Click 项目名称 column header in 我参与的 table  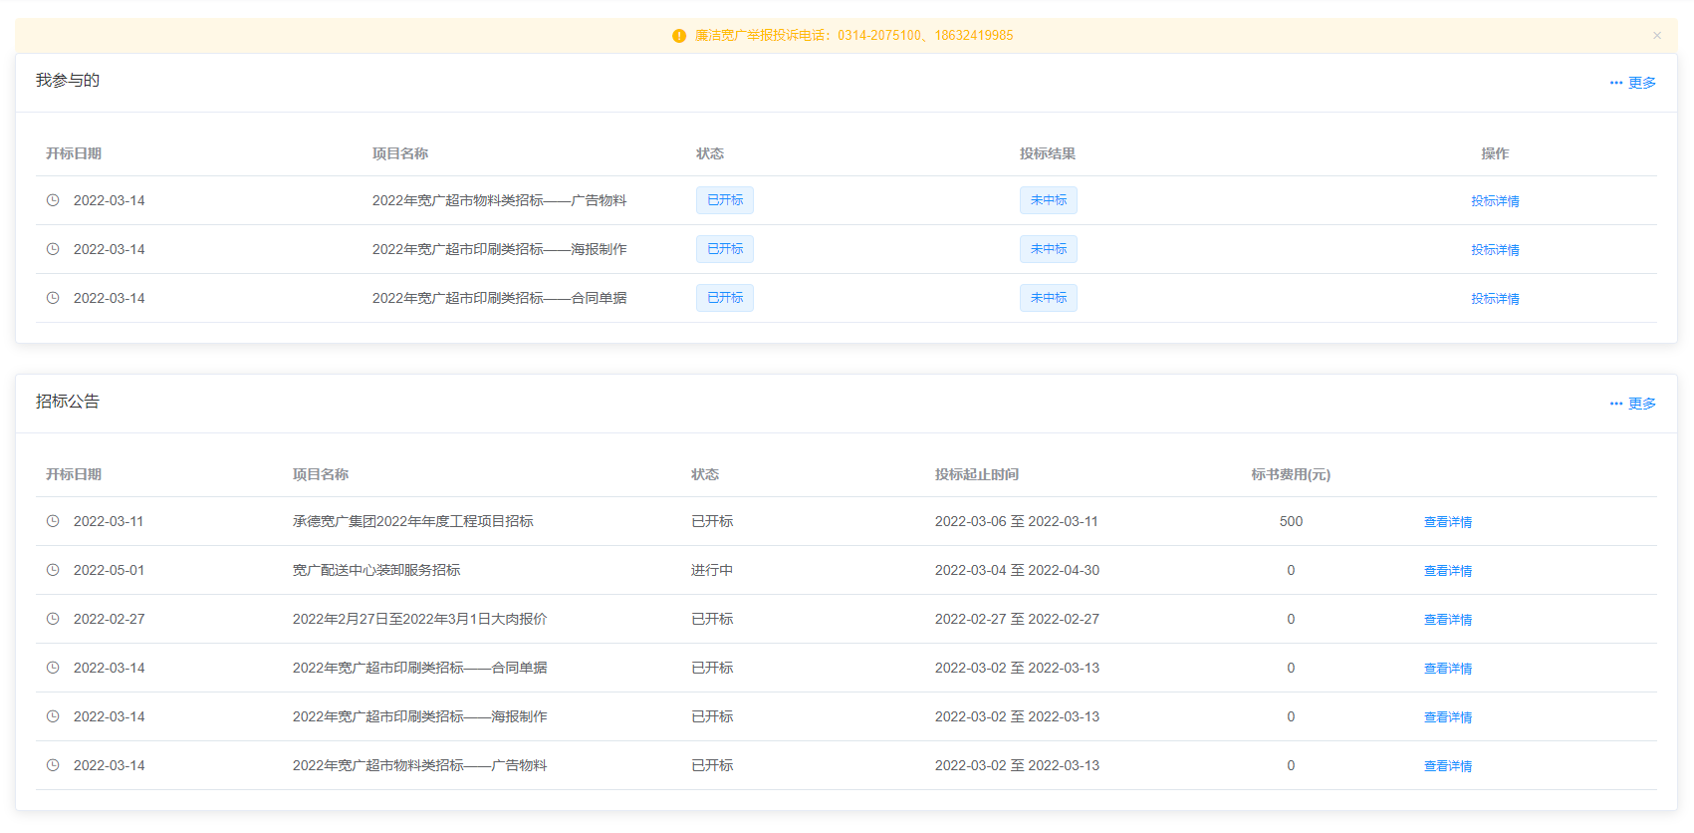coord(400,153)
